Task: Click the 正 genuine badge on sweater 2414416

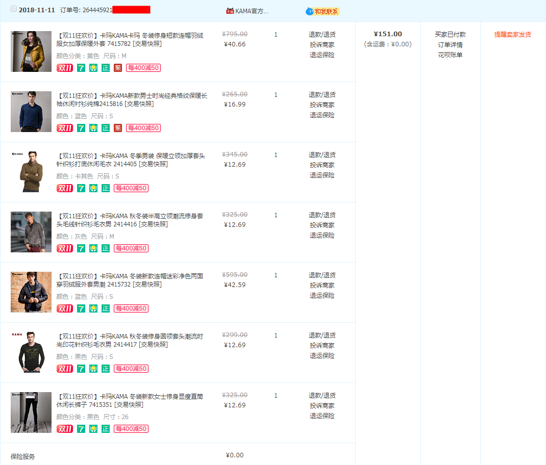Action: pos(106,248)
